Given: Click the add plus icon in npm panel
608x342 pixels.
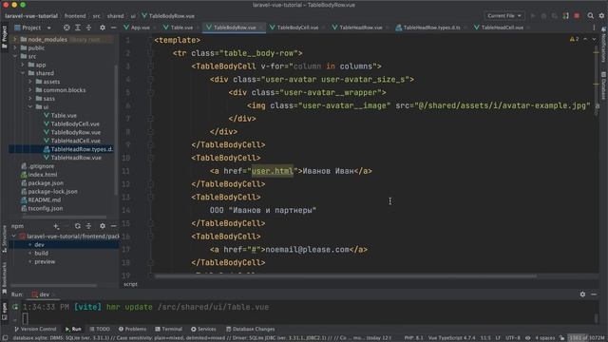Looking at the screenshot, I should 56,226.
